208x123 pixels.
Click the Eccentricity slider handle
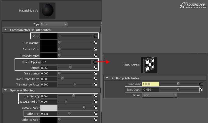(x=74, y=96)
